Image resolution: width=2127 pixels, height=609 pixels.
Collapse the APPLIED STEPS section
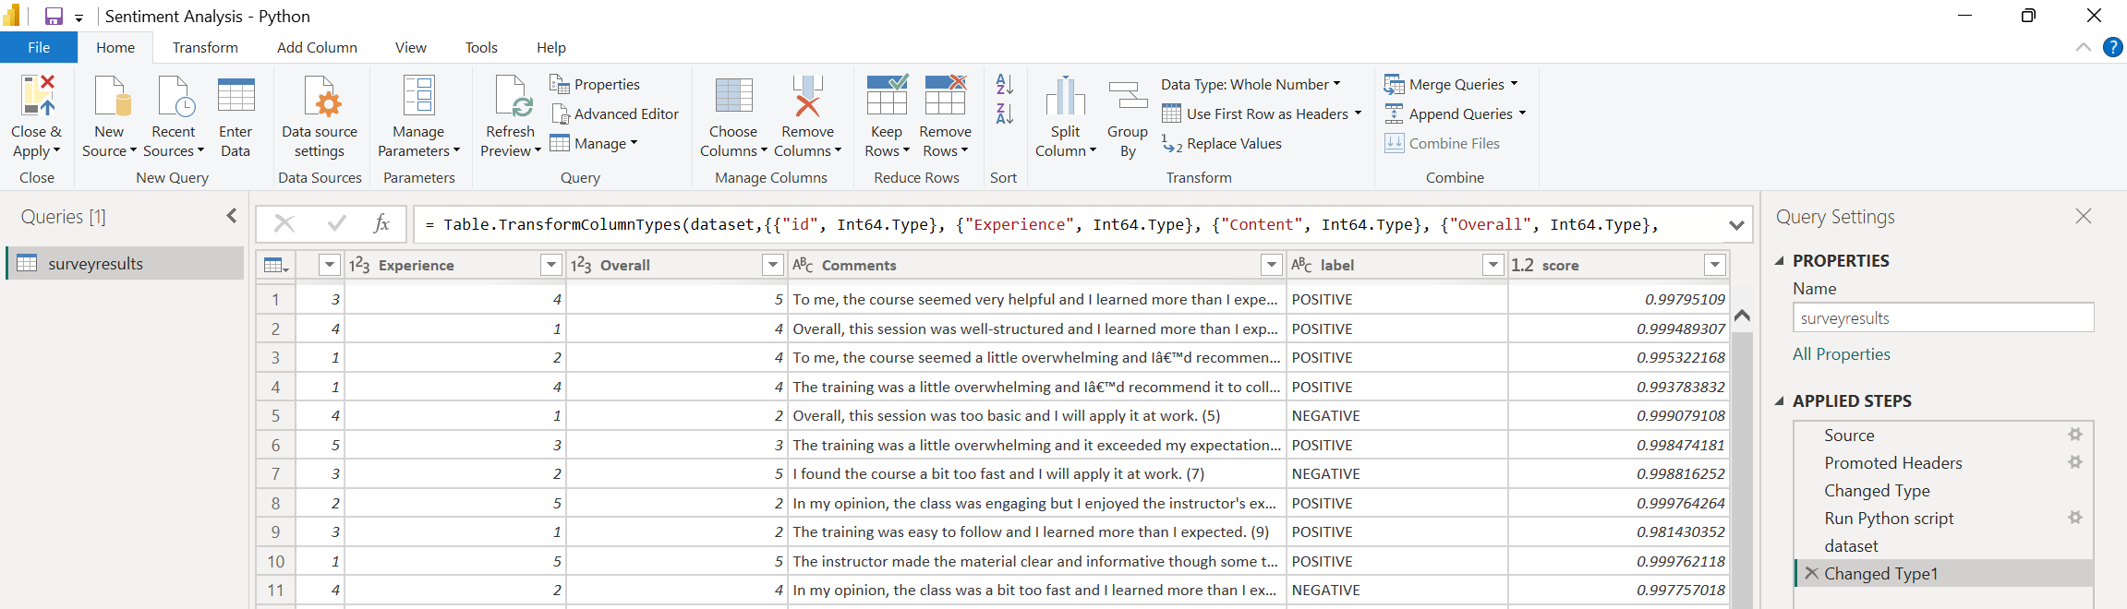click(x=1780, y=401)
